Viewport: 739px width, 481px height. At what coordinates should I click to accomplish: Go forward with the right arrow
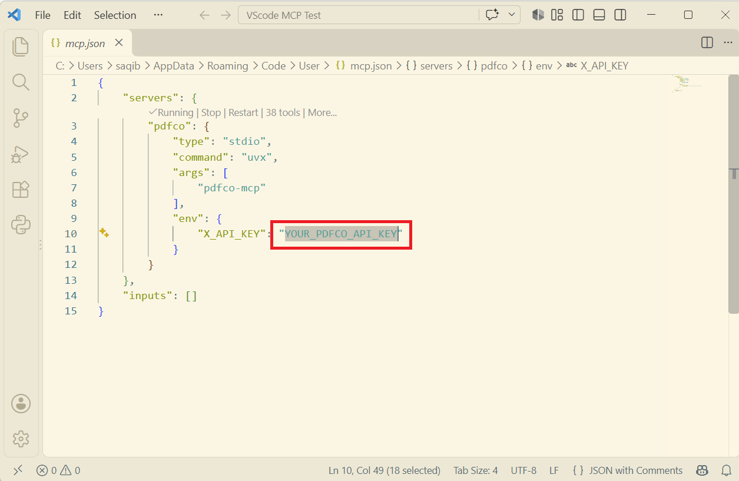[226, 15]
